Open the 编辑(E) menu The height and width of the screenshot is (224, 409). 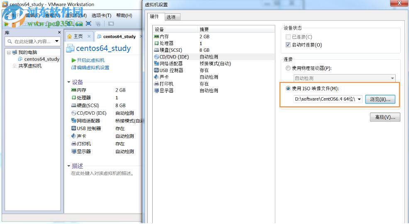(x=33, y=15)
